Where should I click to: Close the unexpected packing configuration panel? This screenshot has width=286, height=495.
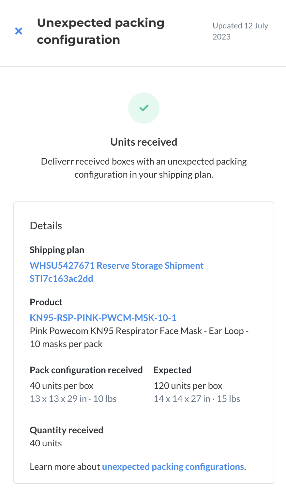pyautogui.click(x=19, y=31)
